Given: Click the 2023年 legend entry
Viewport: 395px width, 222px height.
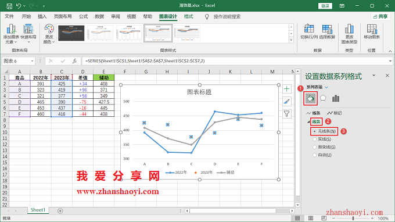Looking at the screenshot, I should 203,173.
